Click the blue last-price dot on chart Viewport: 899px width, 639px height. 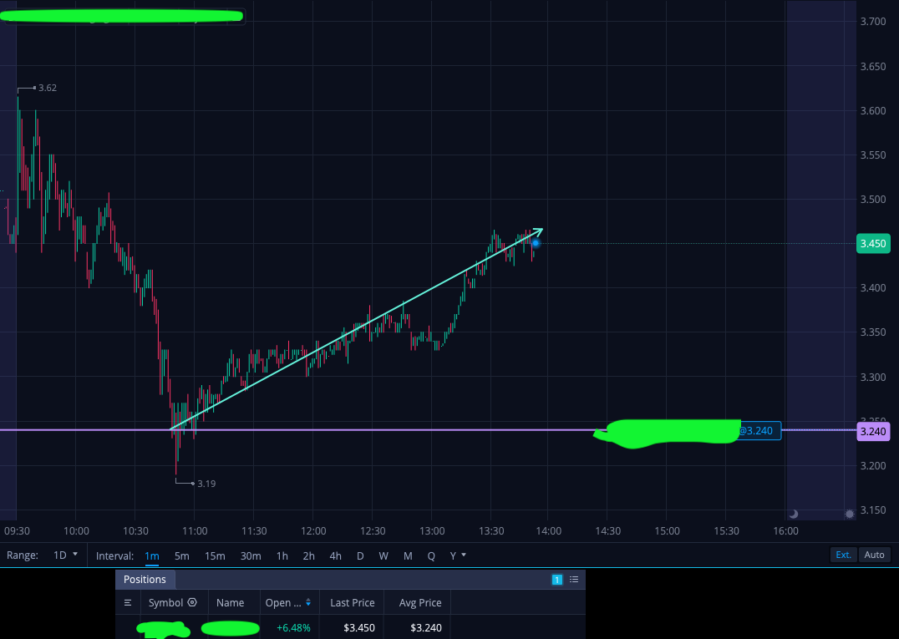point(536,244)
